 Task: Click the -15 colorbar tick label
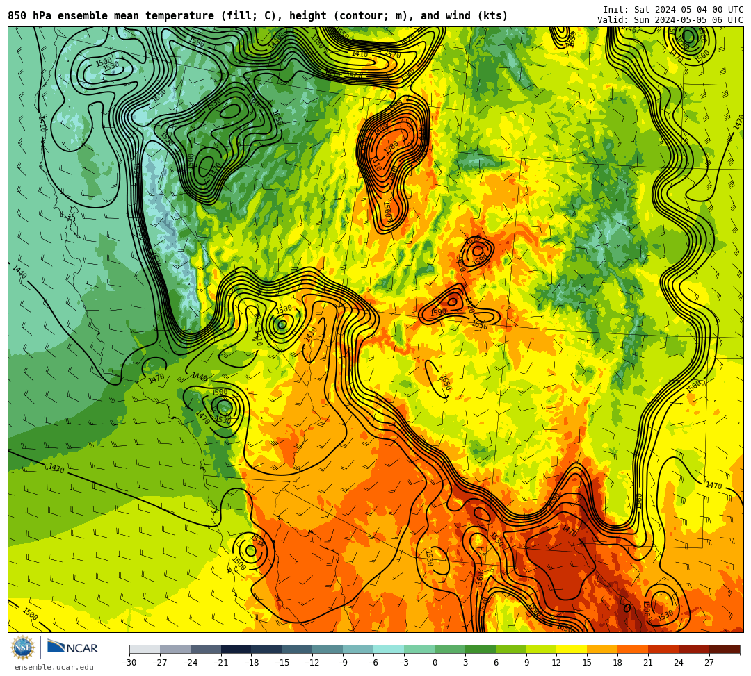[x=282, y=663]
